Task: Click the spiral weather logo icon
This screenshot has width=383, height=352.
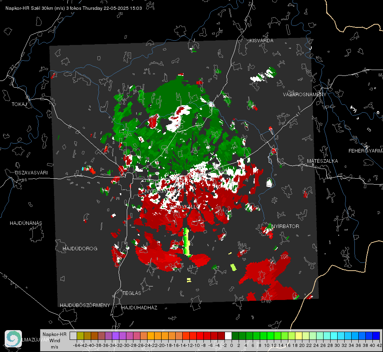Action: click(13, 339)
